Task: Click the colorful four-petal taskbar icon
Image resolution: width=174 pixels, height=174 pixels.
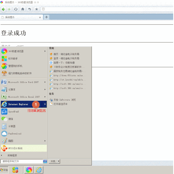Action: [x=15, y=170]
